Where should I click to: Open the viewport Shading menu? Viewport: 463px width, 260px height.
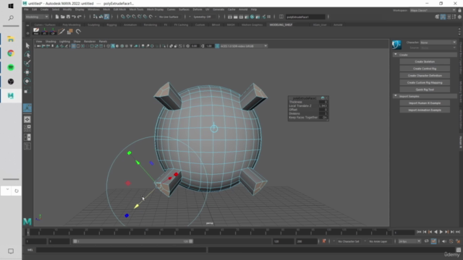(x=51, y=42)
